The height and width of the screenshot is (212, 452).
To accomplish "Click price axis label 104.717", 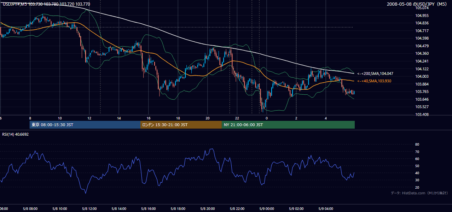I will pyautogui.click(x=422, y=31).
